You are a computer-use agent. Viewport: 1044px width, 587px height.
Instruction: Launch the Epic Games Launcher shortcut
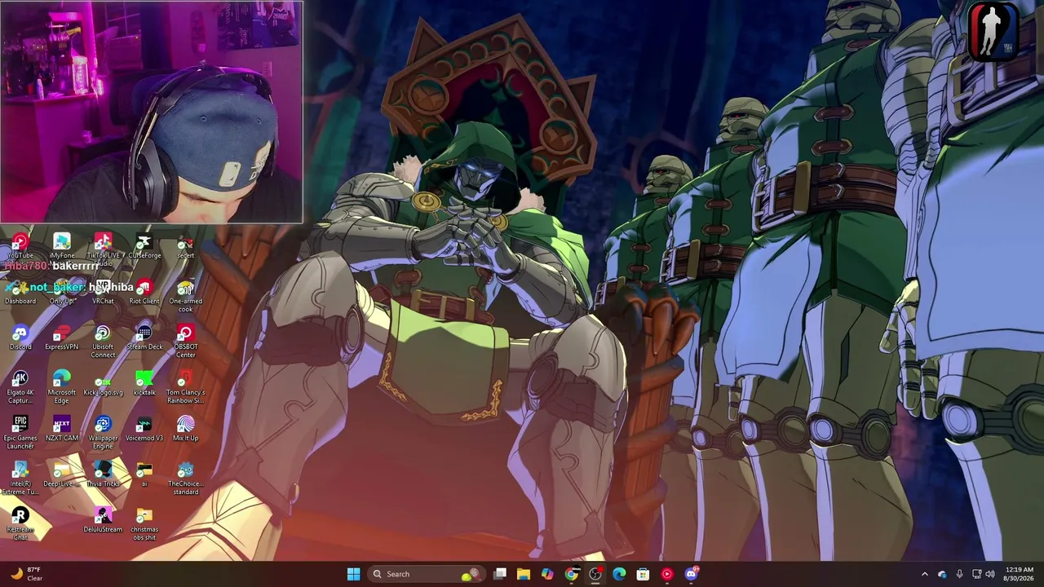[20, 432]
